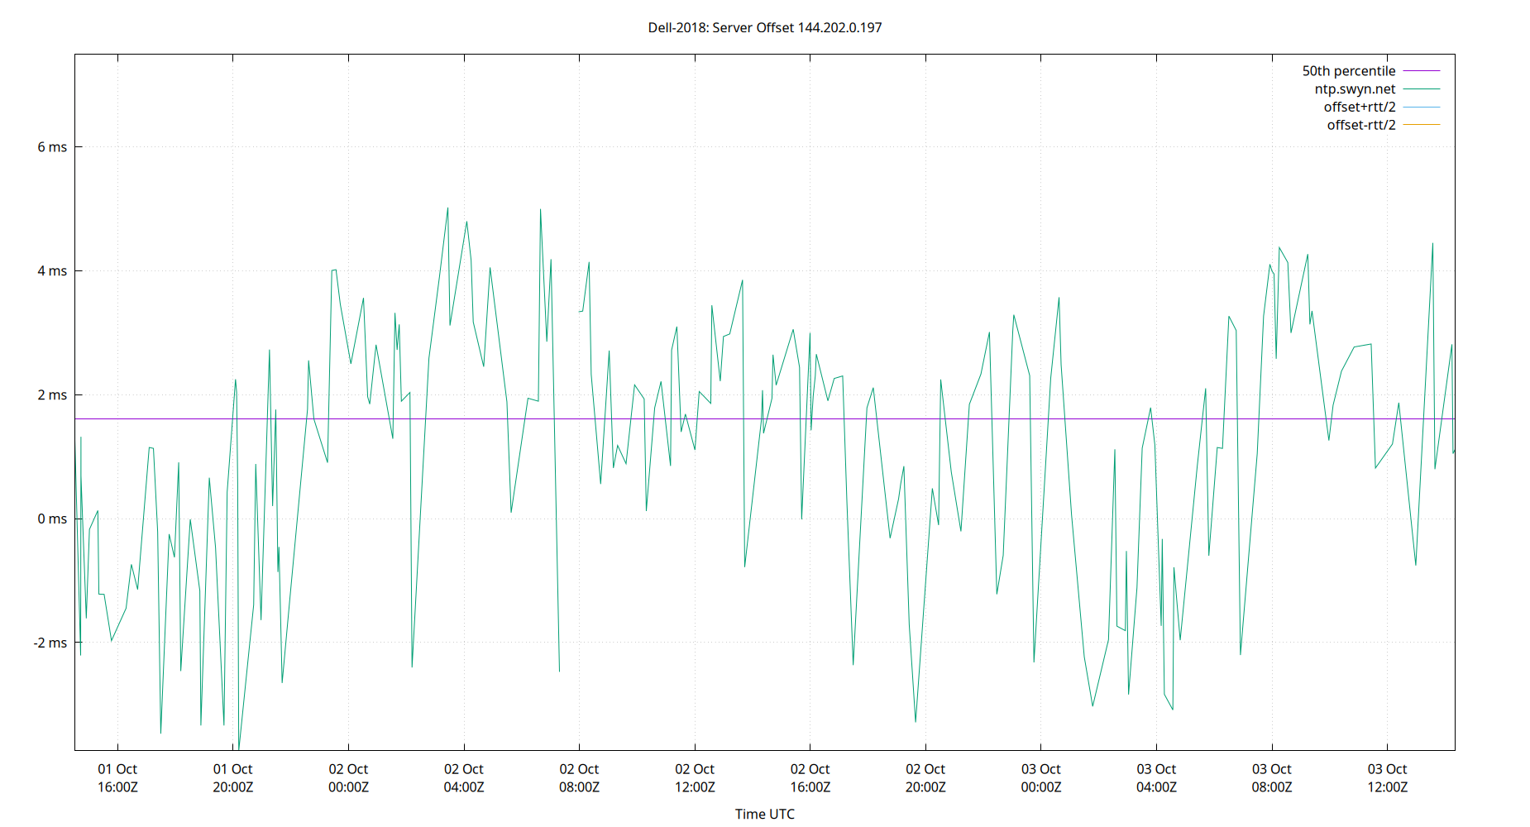Click the 'offset-rtt/2' legend label
The height and width of the screenshot is (827, 1530).
coord(1361,125)
